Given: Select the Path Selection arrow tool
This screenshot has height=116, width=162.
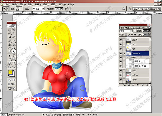Looking at the screenshot, I should (x=10, y=56).
